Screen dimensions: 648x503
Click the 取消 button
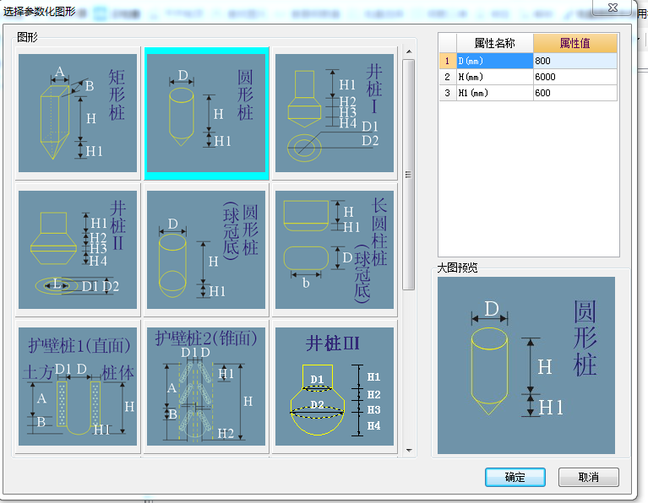coord(589,477)
